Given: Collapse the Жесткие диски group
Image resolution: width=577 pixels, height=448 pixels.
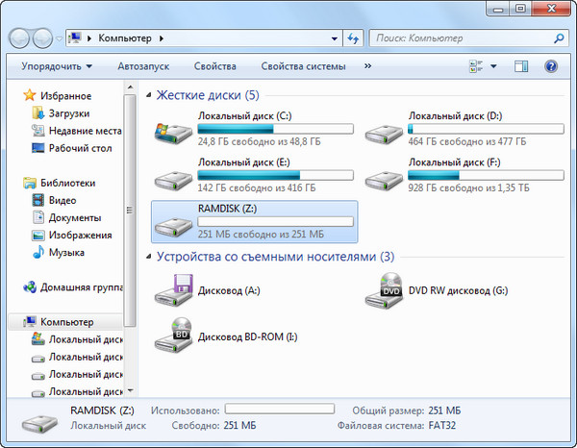Looking at the screenshot, I should [x=147, y=96].
